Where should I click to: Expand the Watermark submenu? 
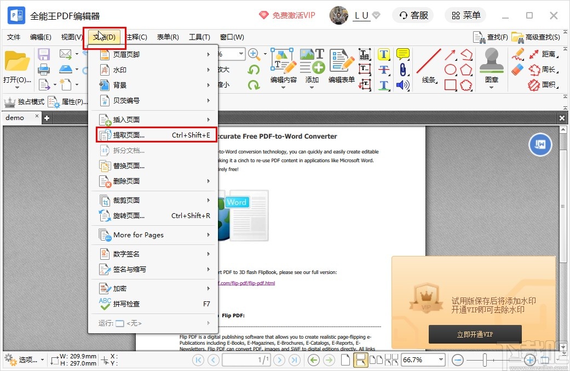pyautogui.click(x=154, y=70)
